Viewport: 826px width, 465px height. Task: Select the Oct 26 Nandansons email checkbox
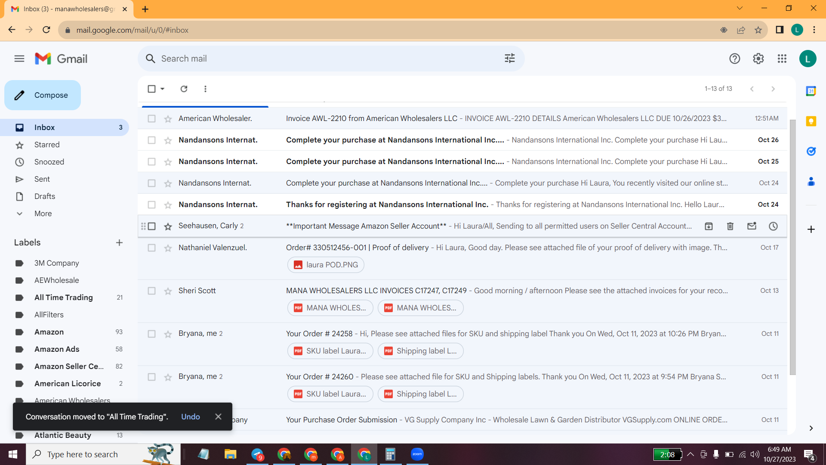(x=151, y=140)
